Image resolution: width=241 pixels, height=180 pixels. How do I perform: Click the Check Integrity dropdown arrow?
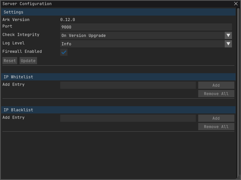tap(228, 35)
